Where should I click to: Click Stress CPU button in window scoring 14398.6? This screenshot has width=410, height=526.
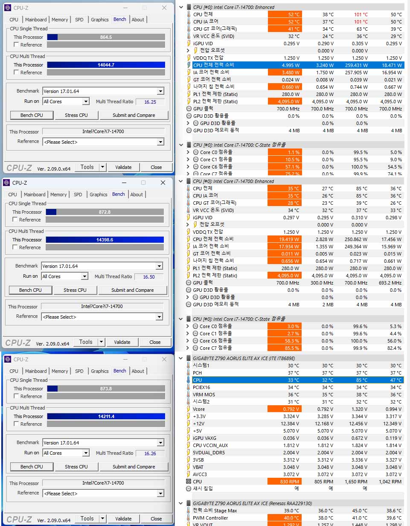pos(75,290)
